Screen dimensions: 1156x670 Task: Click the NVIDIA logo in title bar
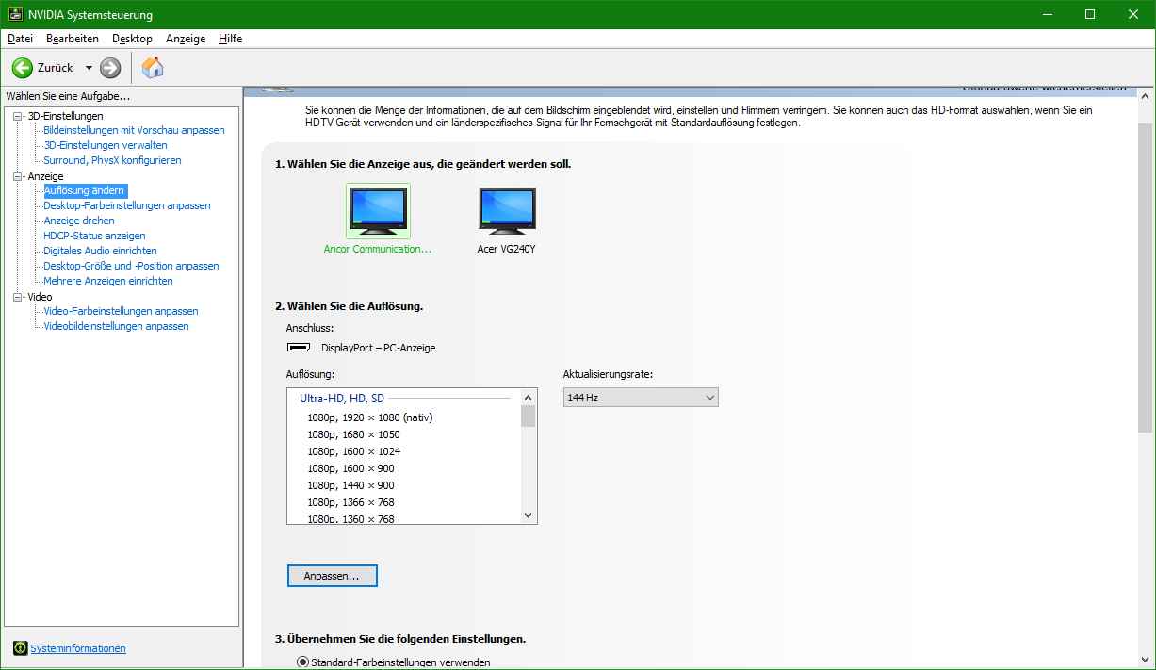click(x=14, y=15)
